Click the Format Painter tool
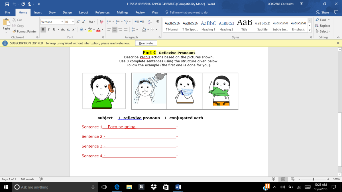This screenshot has height=192, width=342. pyautogui.click(x=25, y=31)
